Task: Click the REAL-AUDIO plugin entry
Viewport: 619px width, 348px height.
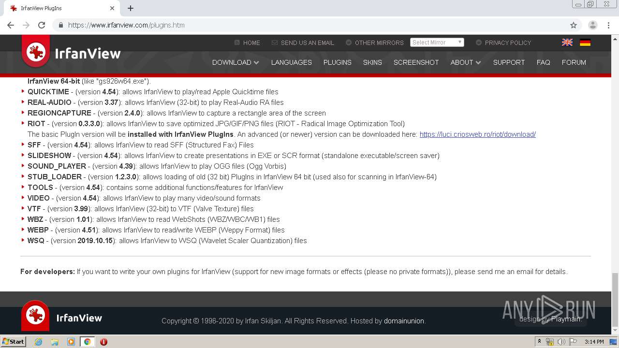Action: coord(155,102)
